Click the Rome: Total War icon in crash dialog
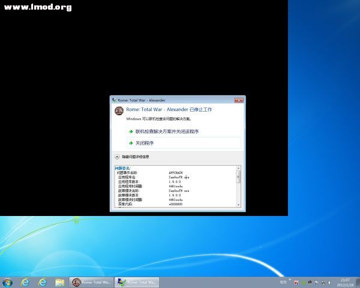This screenshot has width=360, height=288. pos(119,111)
